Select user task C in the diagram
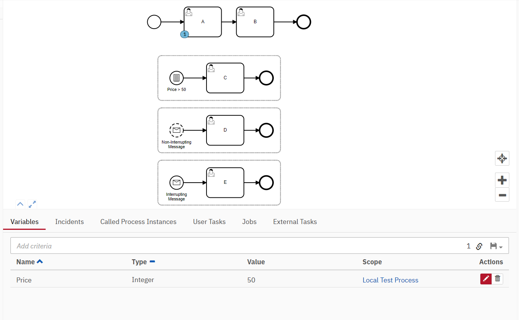The width and height of the screenshot is (519, 320). tap(225, 78)
